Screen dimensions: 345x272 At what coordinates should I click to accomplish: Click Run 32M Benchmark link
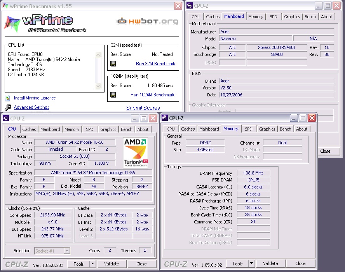coord(155,64)
